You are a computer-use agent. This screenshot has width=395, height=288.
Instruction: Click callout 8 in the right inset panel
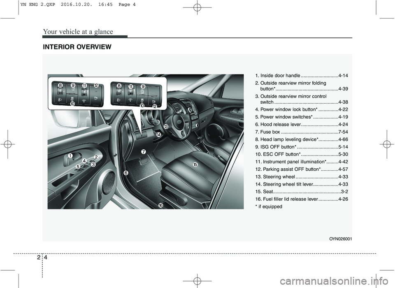coord(118,86)
